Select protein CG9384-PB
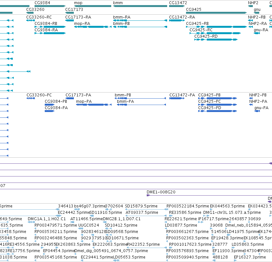The width and height of the screenshot is (272, 262). coord(50,105)
